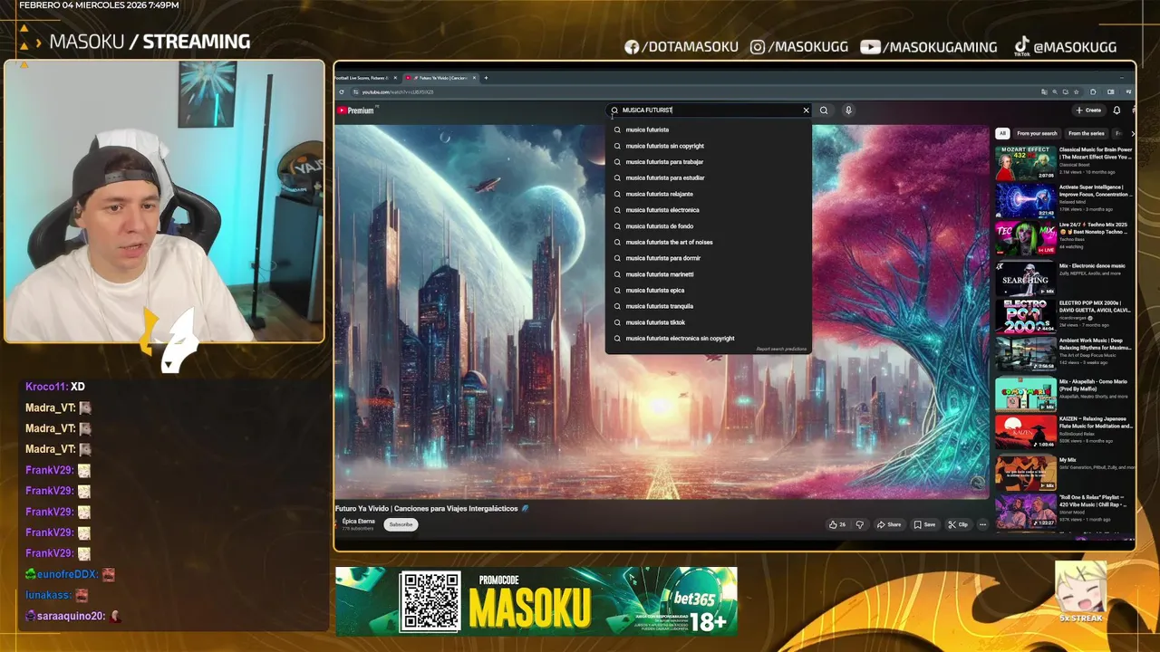
Task: Choose suggestion "musica futurista electronica"
Action: 709,210
